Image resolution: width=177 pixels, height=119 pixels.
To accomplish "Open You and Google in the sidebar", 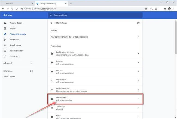I will (16, 23).
